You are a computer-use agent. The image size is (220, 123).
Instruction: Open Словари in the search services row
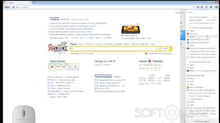click(x=108, y=44)
